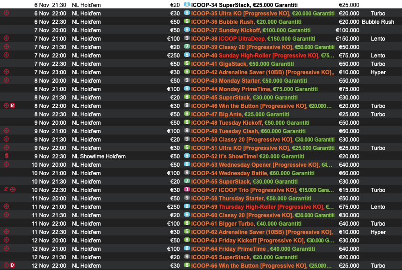Select the target icon beside ICOOP-43 Monday Starter
The width and height of the screenshot is (402, 270).
[7, 80]
